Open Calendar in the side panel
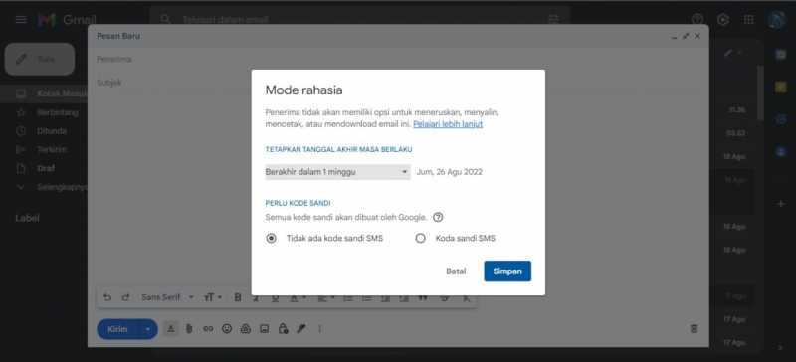This screenshot has width=796, height=362. click(x=781, y=55)
